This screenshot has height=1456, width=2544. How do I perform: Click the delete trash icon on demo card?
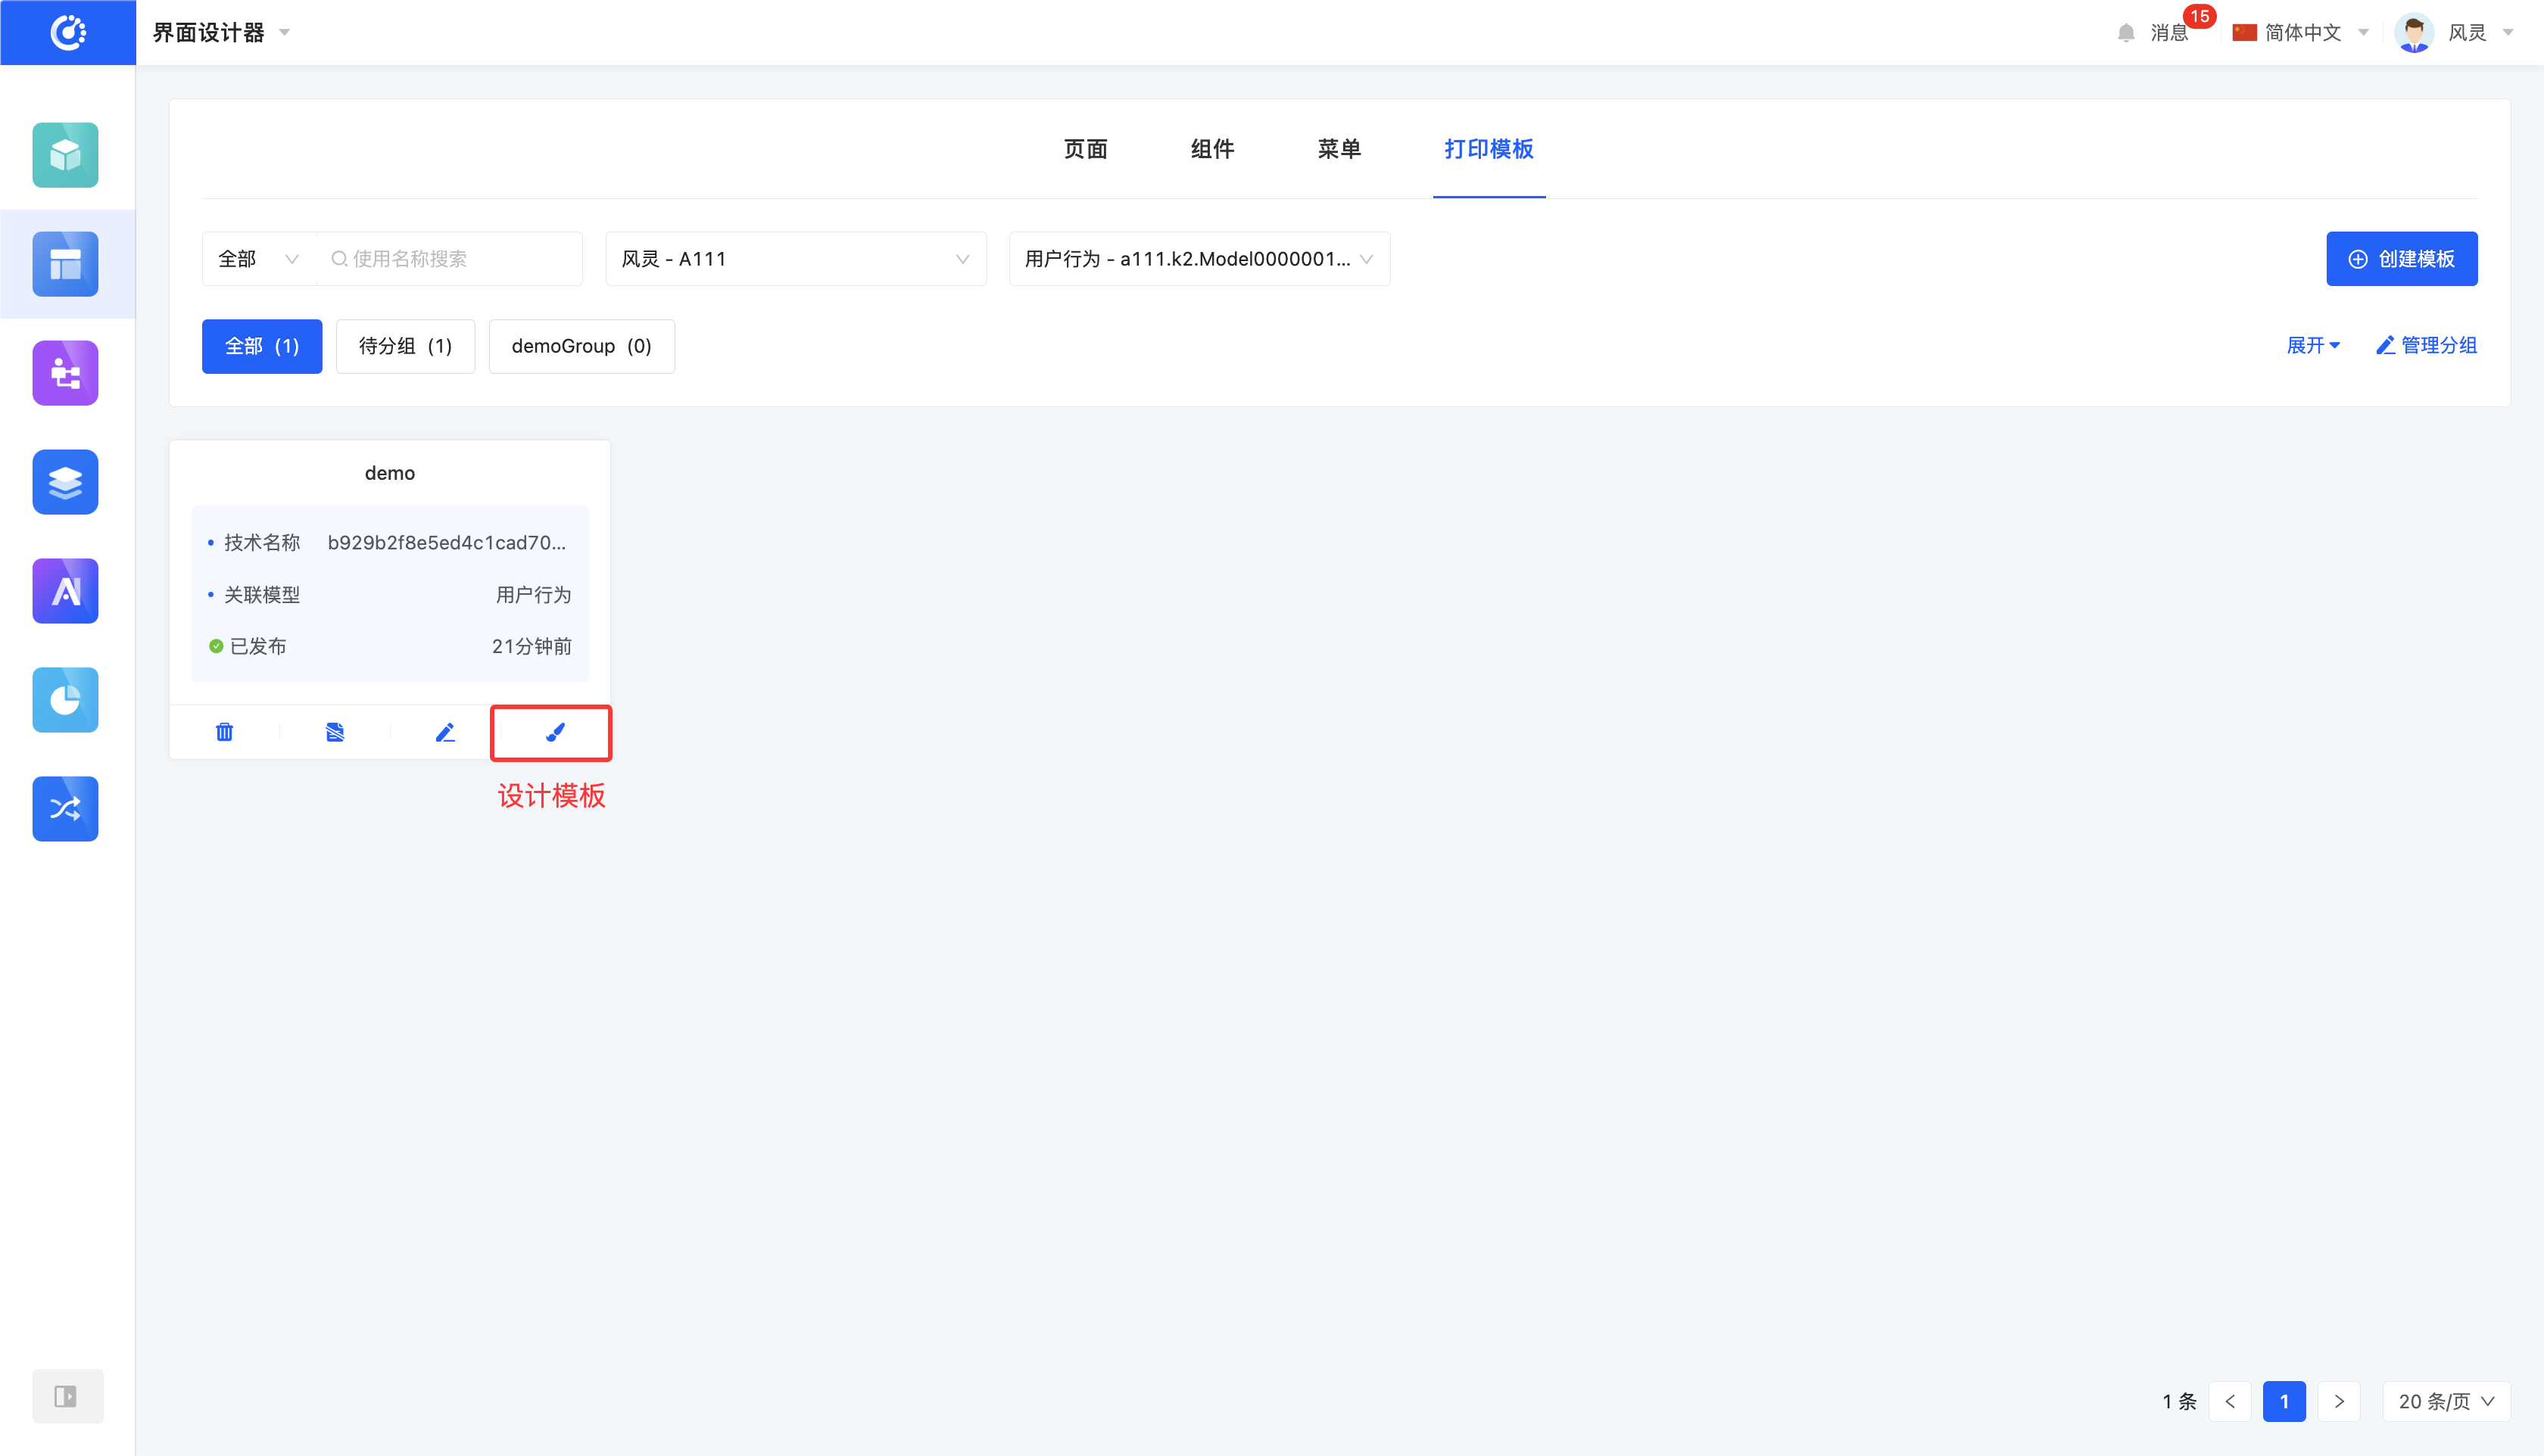tap(224, 733)
